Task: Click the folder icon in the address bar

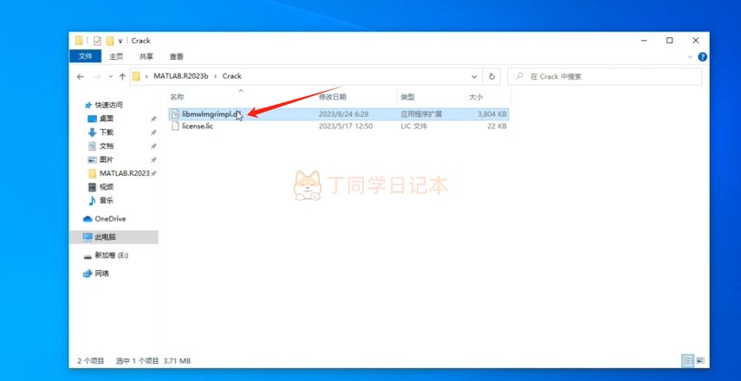Action: 137,76
